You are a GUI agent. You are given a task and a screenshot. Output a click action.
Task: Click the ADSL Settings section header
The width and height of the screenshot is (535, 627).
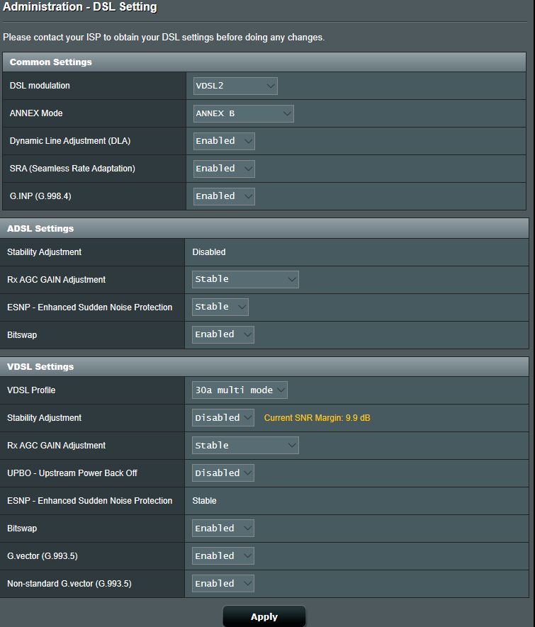click(40, 229)
